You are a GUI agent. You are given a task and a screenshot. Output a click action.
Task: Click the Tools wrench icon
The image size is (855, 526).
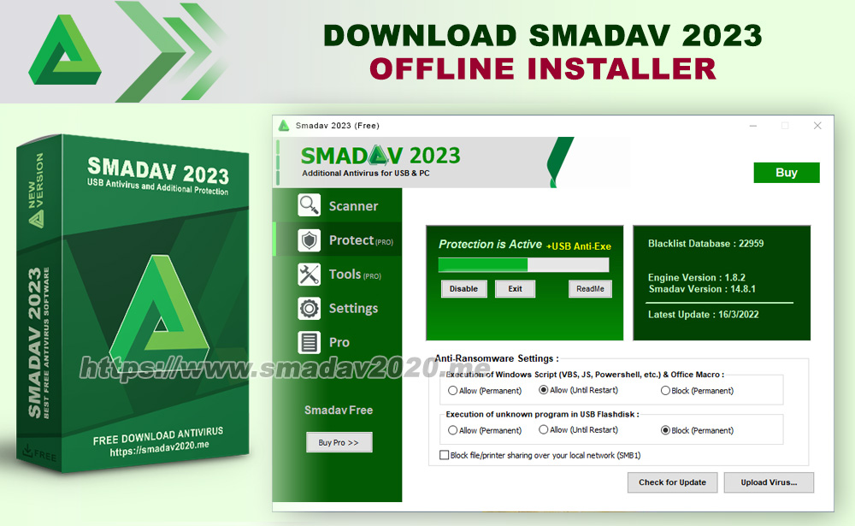(310, 275)
